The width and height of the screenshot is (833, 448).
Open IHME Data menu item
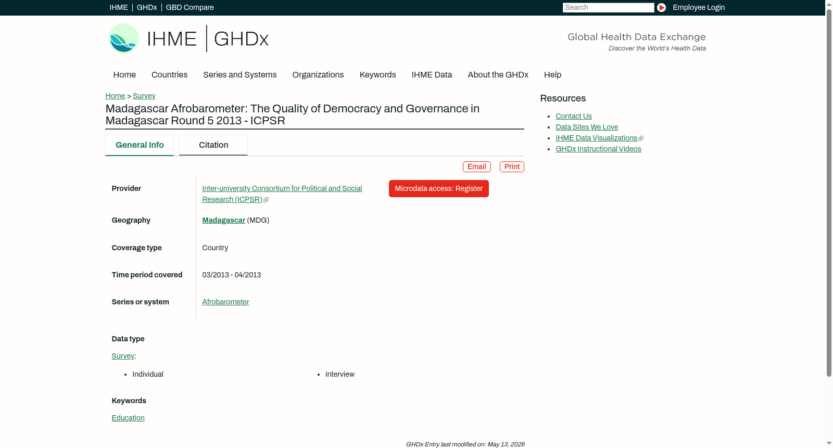(x=432, y=75)
